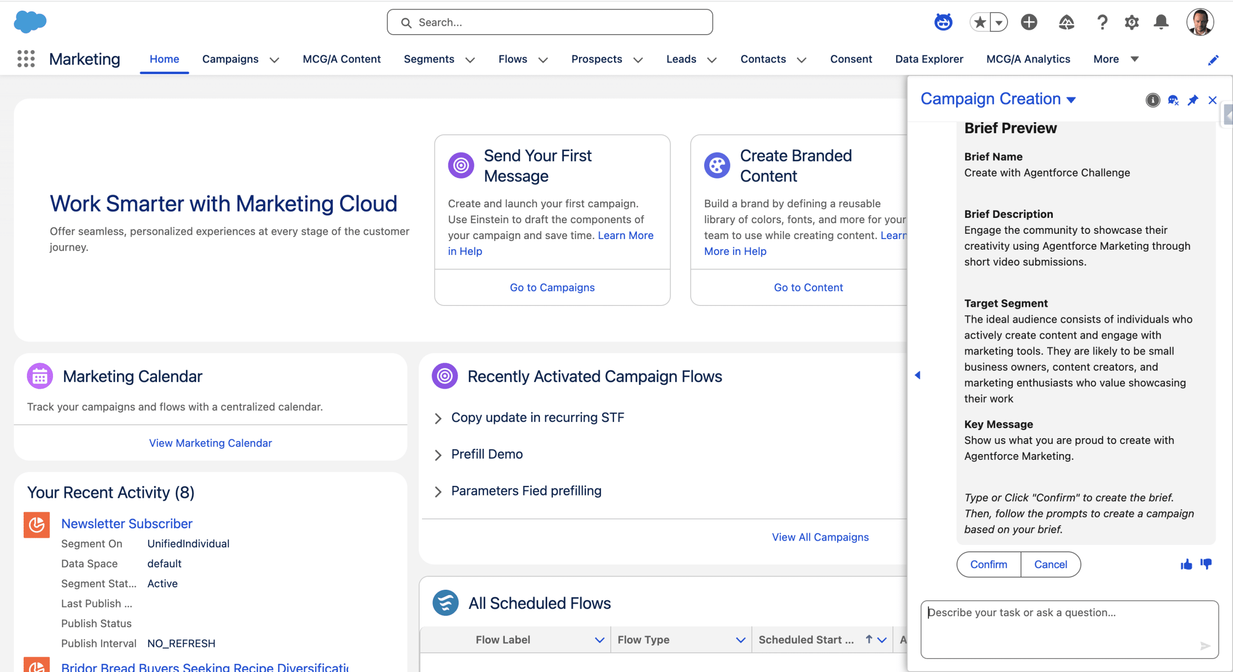This screenshot has width=1233, height=672.
Task: Expand the Copy update in recurring STF flow
Action: click(x=438, y=418)
